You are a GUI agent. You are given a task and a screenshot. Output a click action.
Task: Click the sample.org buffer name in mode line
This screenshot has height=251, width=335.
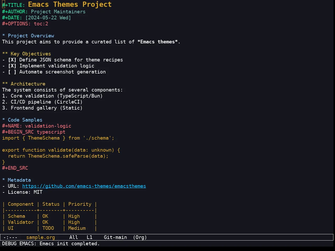click(x=41, y=237)
